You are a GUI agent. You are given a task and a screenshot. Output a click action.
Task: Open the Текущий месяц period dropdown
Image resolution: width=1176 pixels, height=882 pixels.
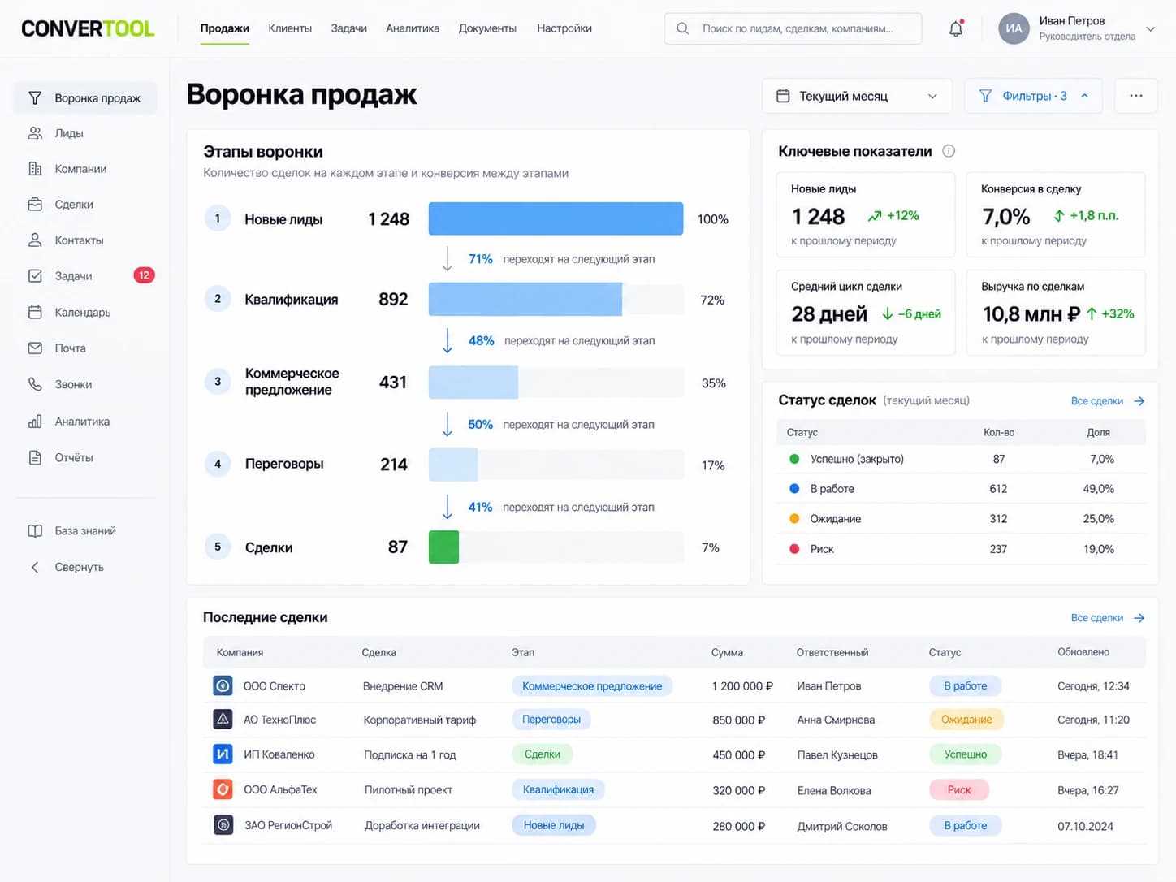coord(858,96)
